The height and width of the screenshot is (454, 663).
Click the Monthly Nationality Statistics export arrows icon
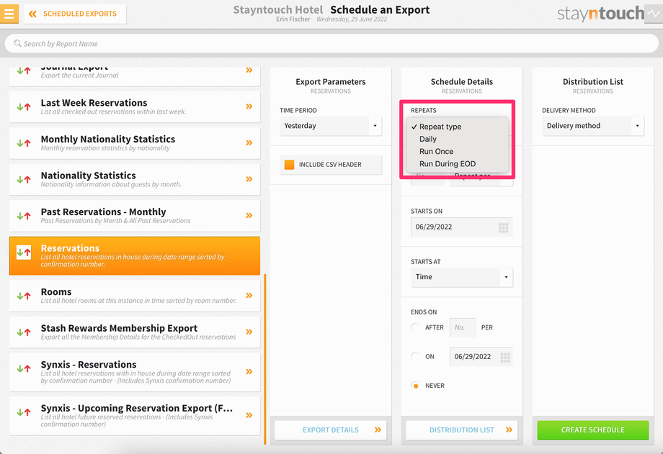[24, 143]
